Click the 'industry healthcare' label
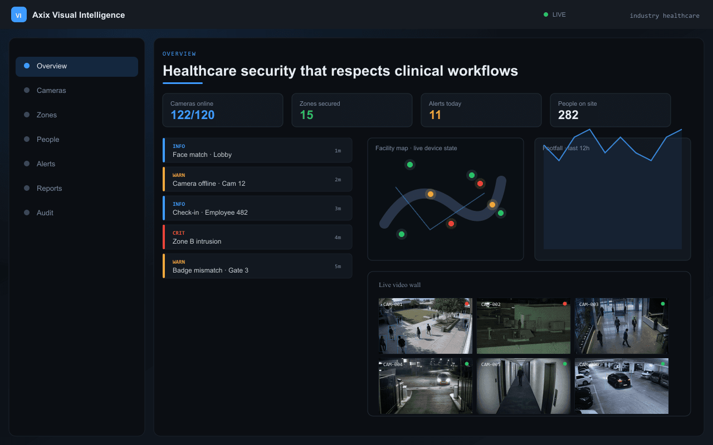 665,16
